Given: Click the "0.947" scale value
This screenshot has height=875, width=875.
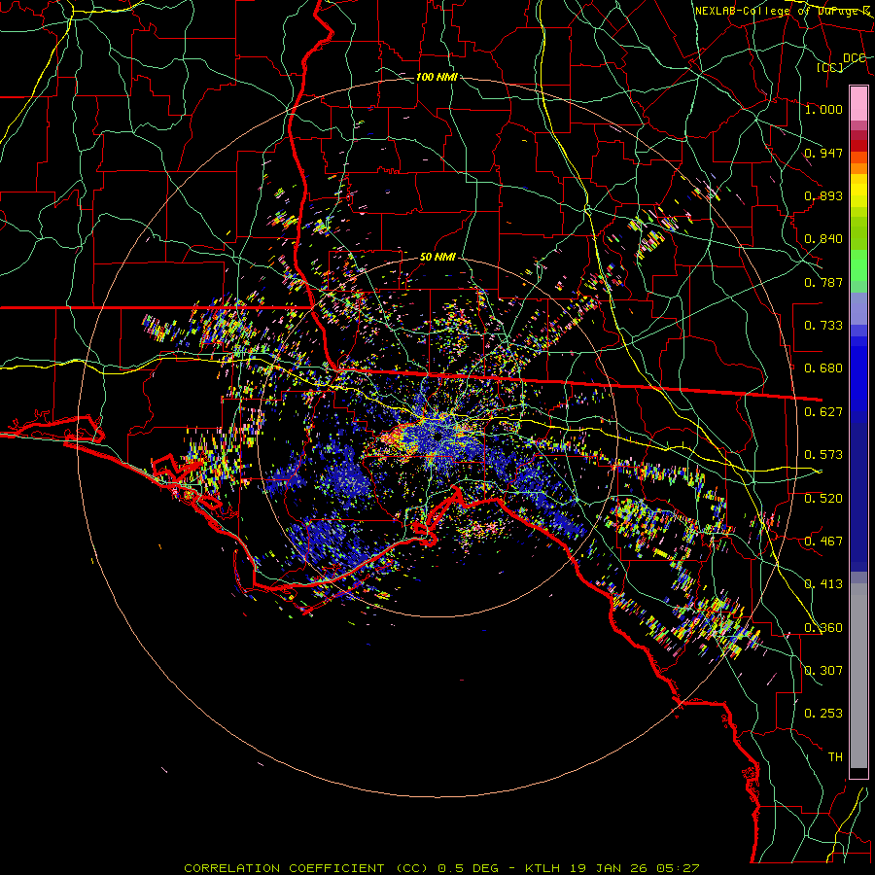Looking at the screenshot, I should (x=823, y=153).
